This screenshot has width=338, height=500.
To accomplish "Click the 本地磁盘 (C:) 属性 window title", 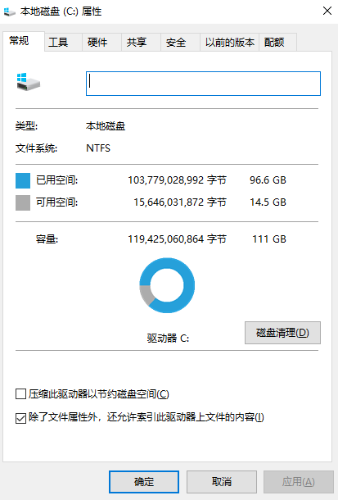I will 61,11.
